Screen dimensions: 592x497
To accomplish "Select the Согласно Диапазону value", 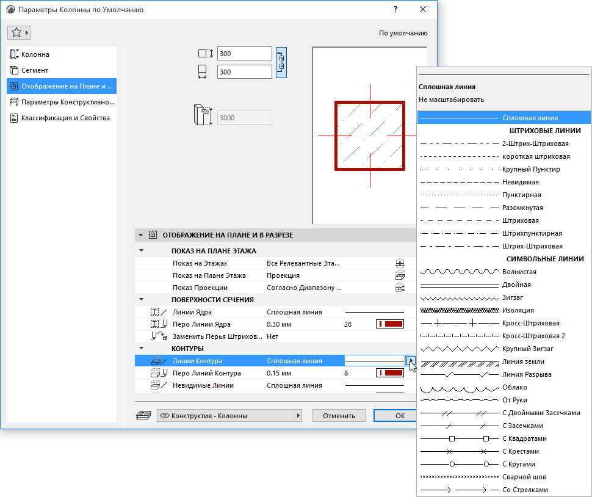I will 305,288.
